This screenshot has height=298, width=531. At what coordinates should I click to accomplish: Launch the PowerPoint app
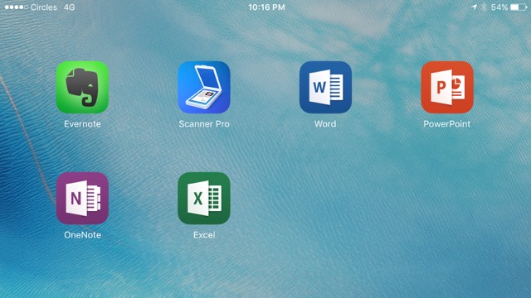coord(447,87)
